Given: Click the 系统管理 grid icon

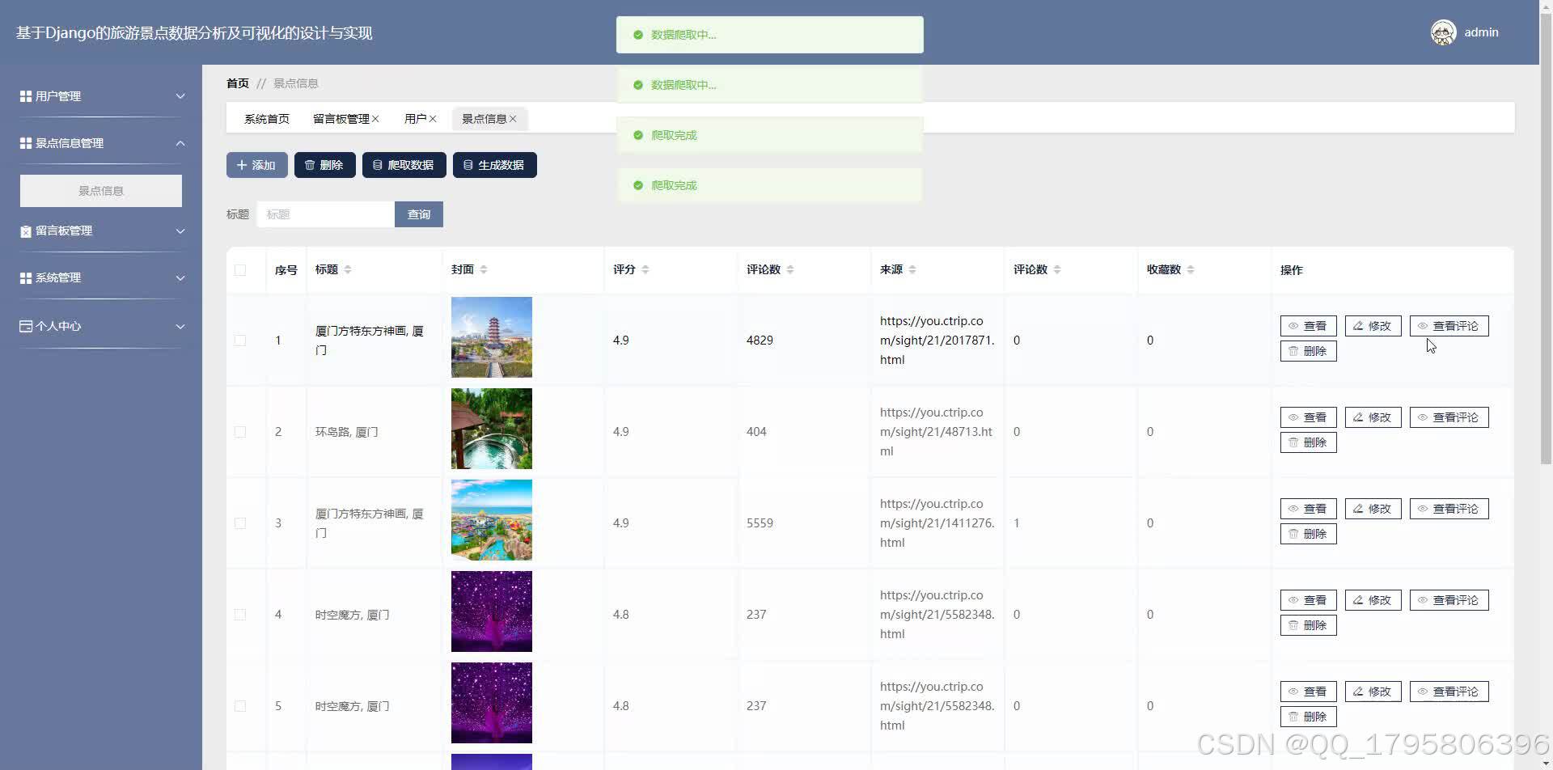Looking at the screenshot, I should 26,278.
